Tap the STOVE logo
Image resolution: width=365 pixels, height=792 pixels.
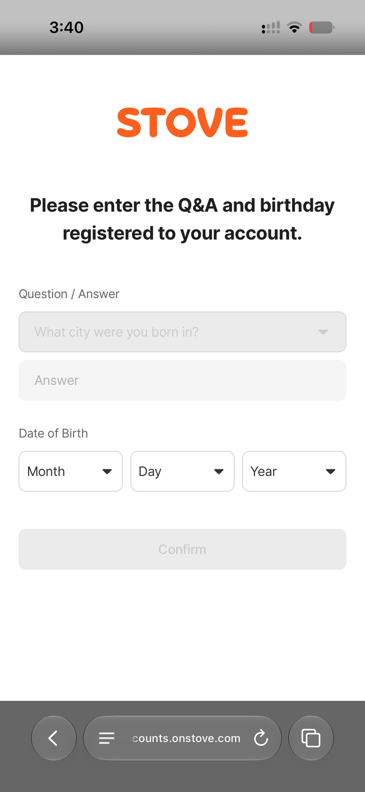click(182, 122)
